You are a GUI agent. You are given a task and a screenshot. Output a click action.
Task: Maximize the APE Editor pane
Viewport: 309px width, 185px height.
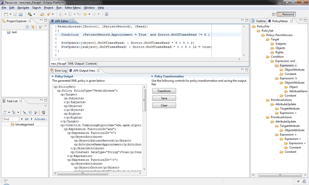point(247,20)
